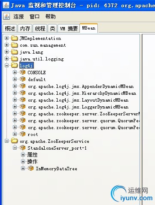Switch to the 类 tab
This screenshot has width=155, height=205.
[52, 28]
